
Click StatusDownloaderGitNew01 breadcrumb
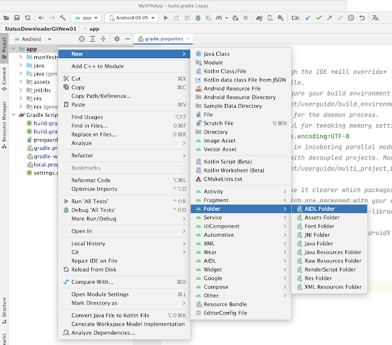(x=40, y=29)
